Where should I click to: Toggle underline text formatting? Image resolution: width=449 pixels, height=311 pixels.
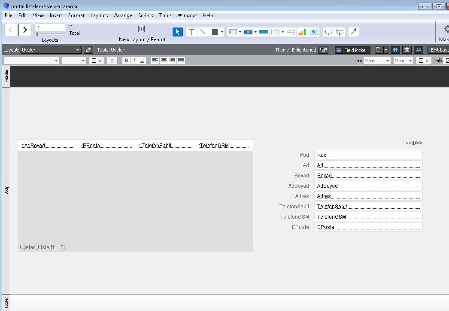tap(142, 61)
